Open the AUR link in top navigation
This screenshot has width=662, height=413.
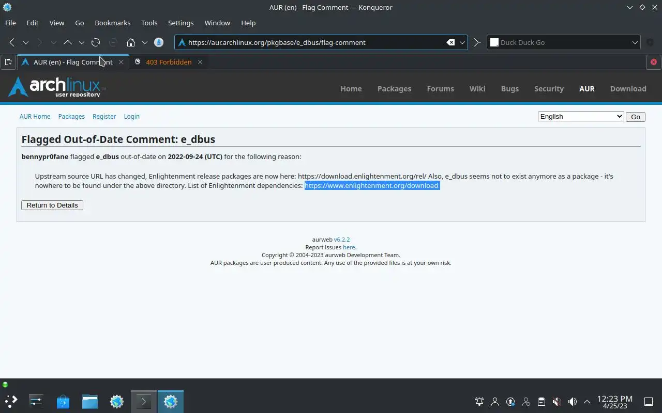(587, 89)
